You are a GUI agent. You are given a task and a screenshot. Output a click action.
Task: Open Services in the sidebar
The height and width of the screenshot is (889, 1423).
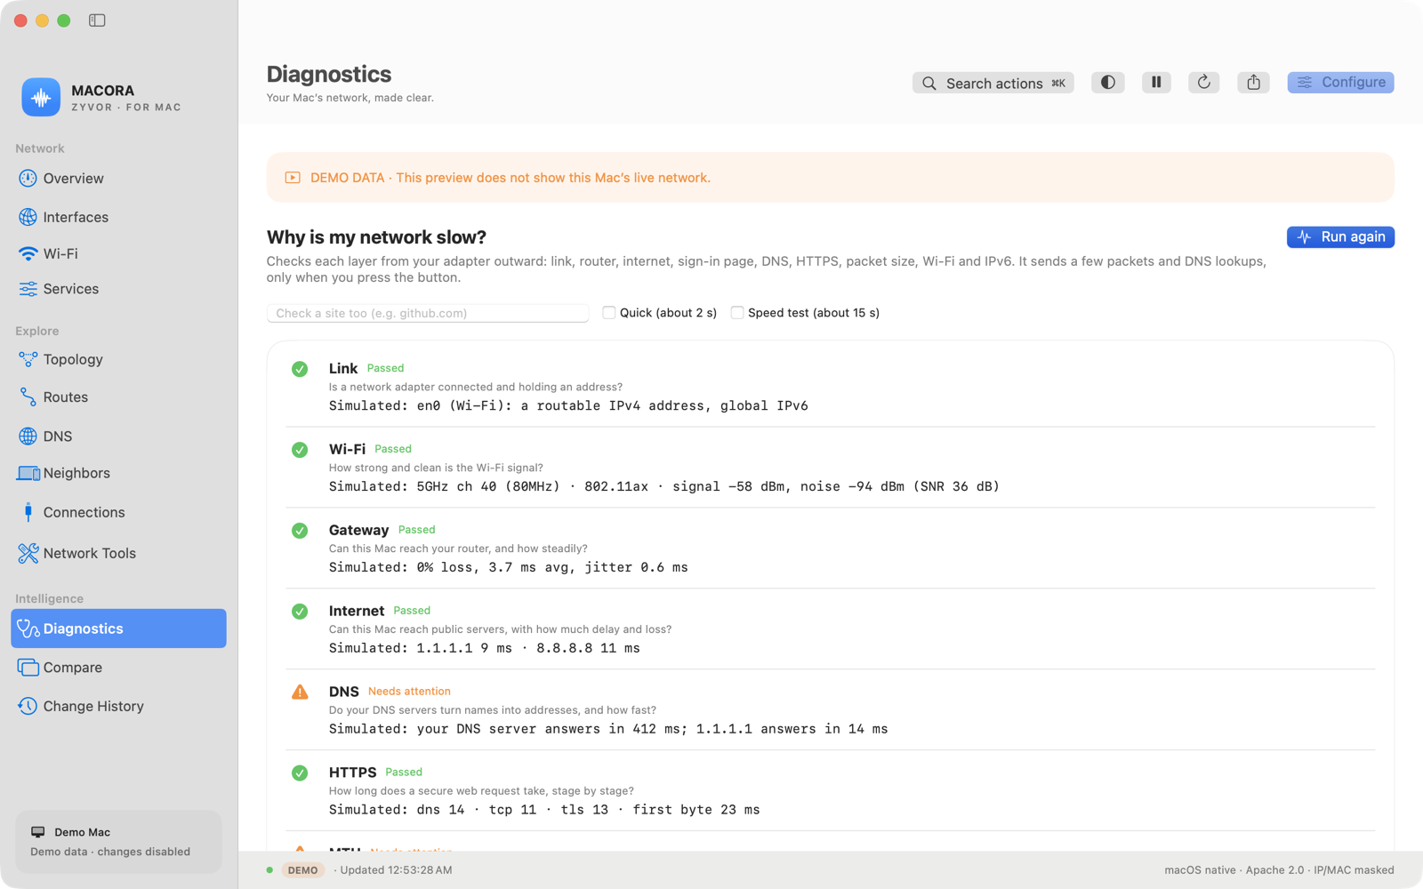(x=118, y=289)
